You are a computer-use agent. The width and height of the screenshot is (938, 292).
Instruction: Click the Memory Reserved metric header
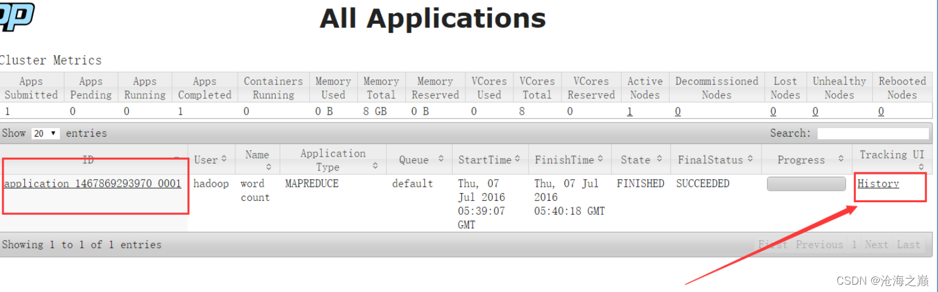tap(436, 88)
